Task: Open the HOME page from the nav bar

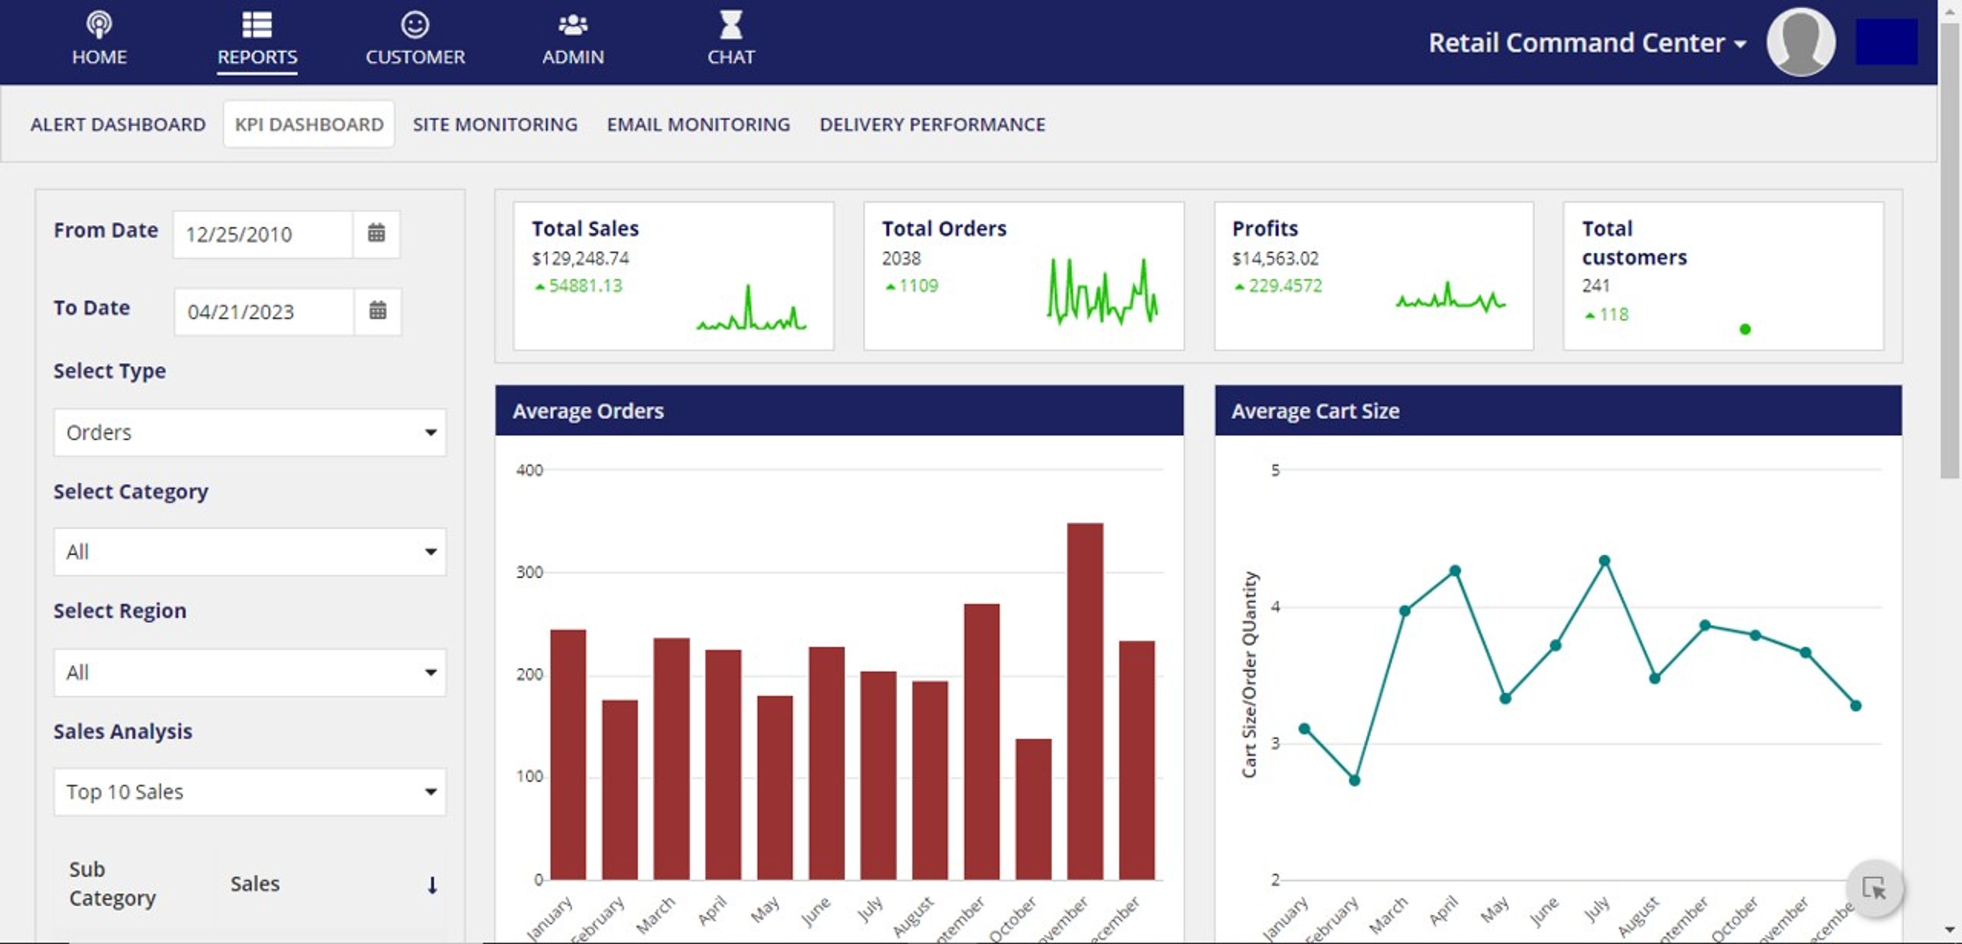Action: click(x=99, y=39)
